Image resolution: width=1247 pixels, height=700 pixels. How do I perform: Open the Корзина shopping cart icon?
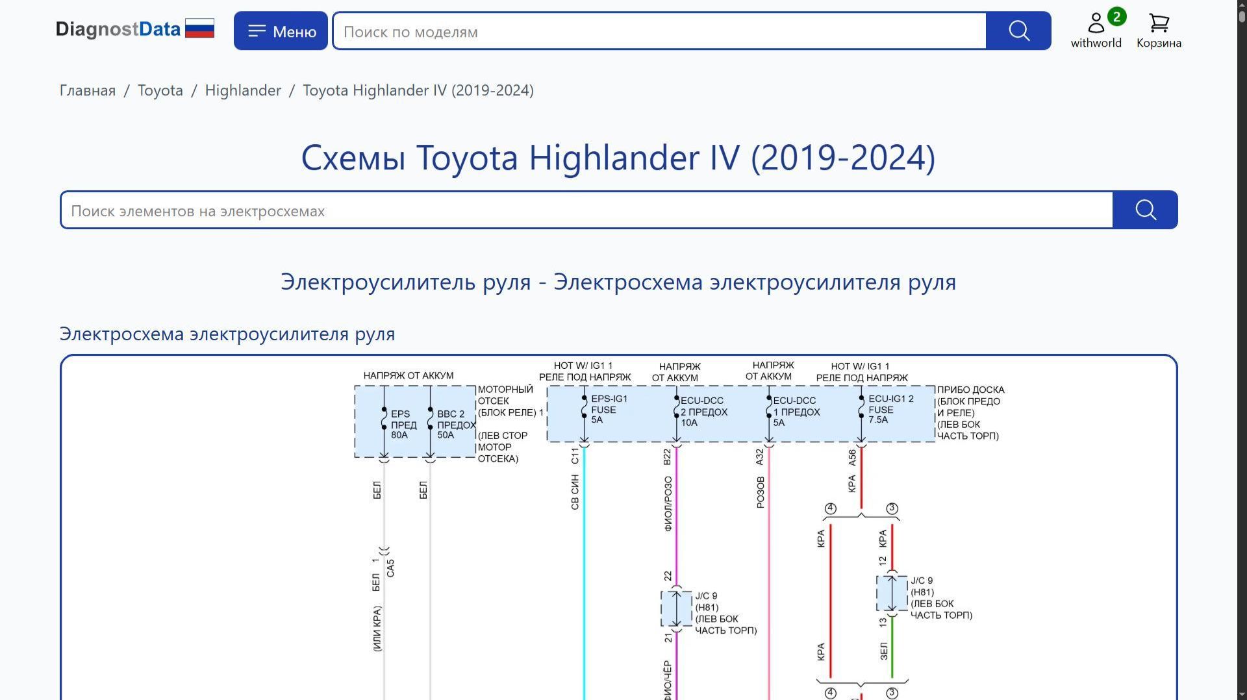pyautogui.click(x=1158, y=24)
